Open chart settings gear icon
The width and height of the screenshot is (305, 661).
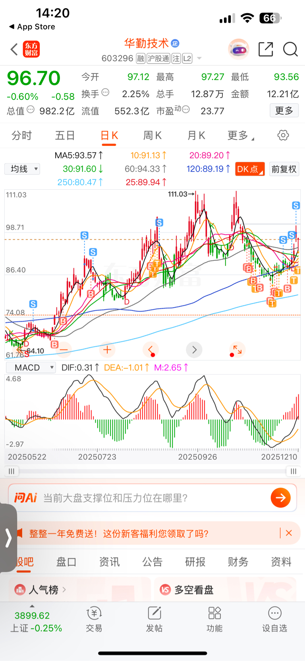(x=283, y=135)
